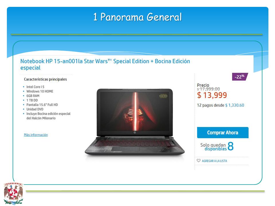Viewport: 275px width, 206px height.
Task: Open the Más información link
Action: [36, 135]
